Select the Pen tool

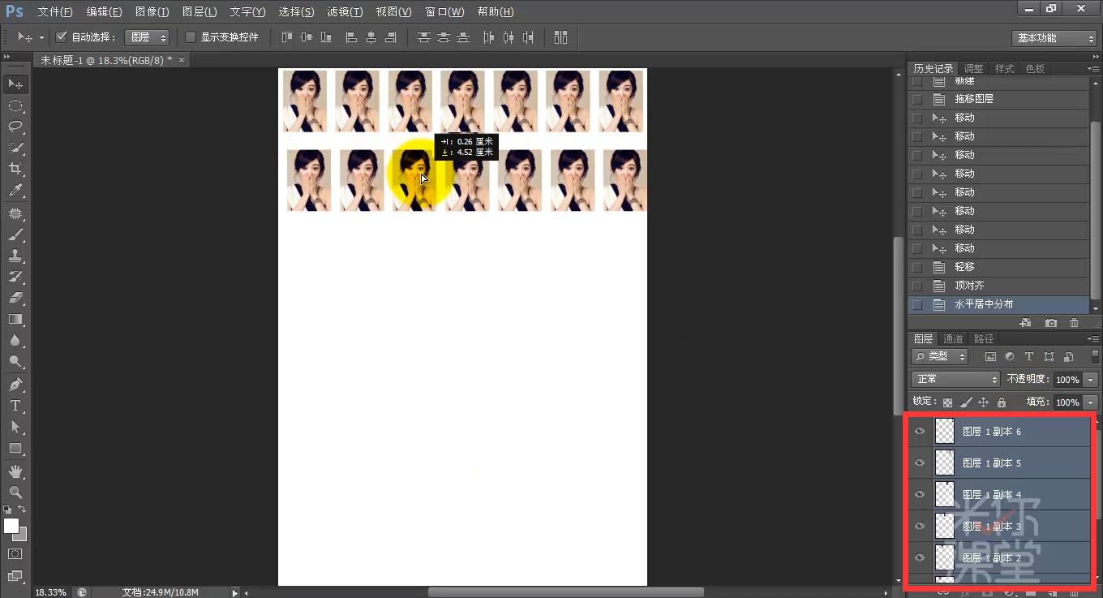(15, 384)
